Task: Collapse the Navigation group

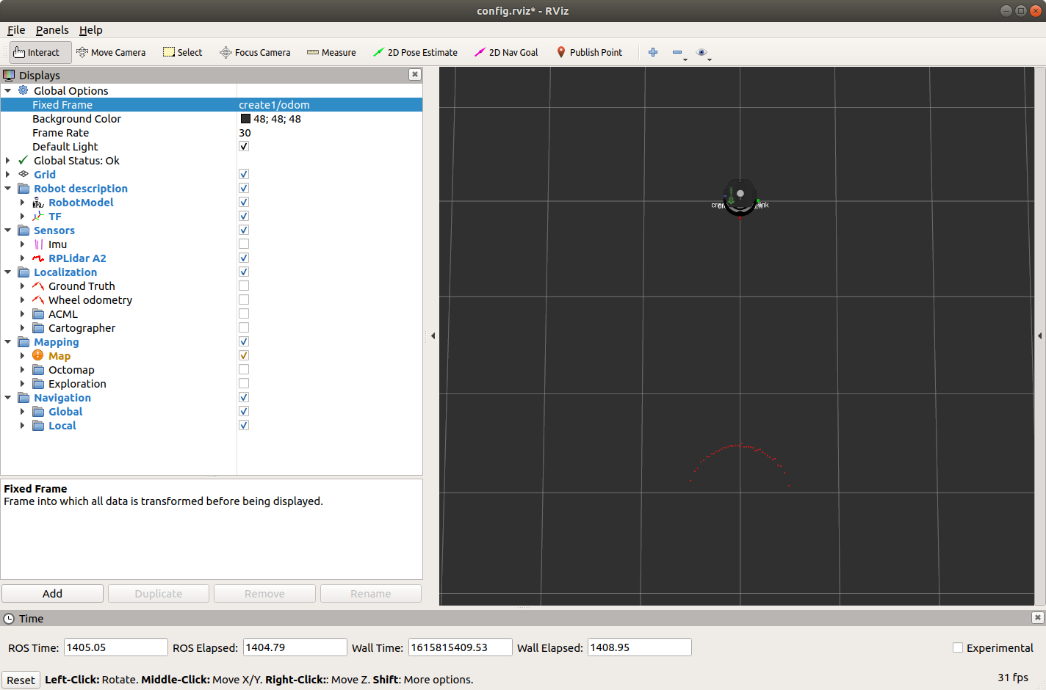Action: click(x=8, y=398)
